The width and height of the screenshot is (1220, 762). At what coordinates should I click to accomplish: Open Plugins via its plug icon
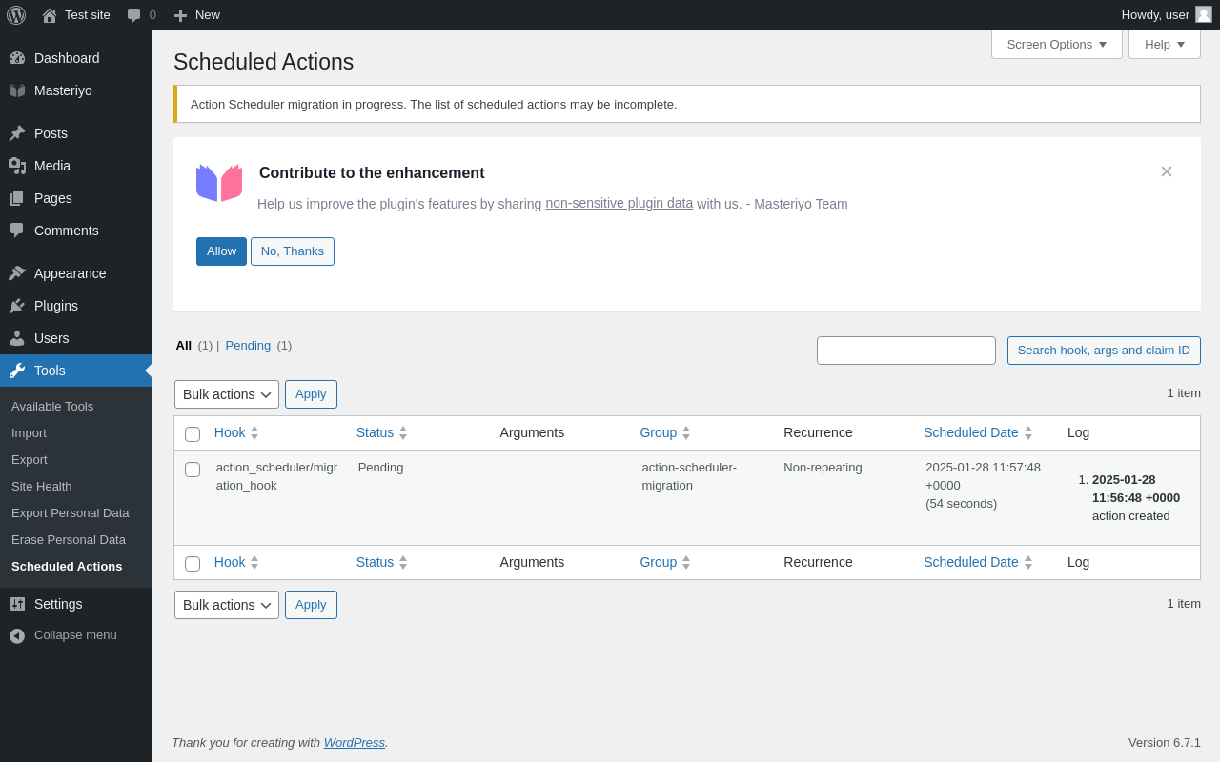(17, 306)
